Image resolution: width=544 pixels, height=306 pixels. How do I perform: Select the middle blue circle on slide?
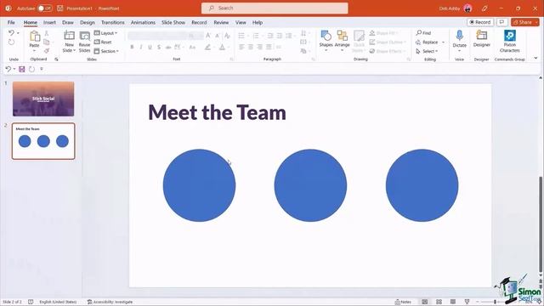pos(310,185)
